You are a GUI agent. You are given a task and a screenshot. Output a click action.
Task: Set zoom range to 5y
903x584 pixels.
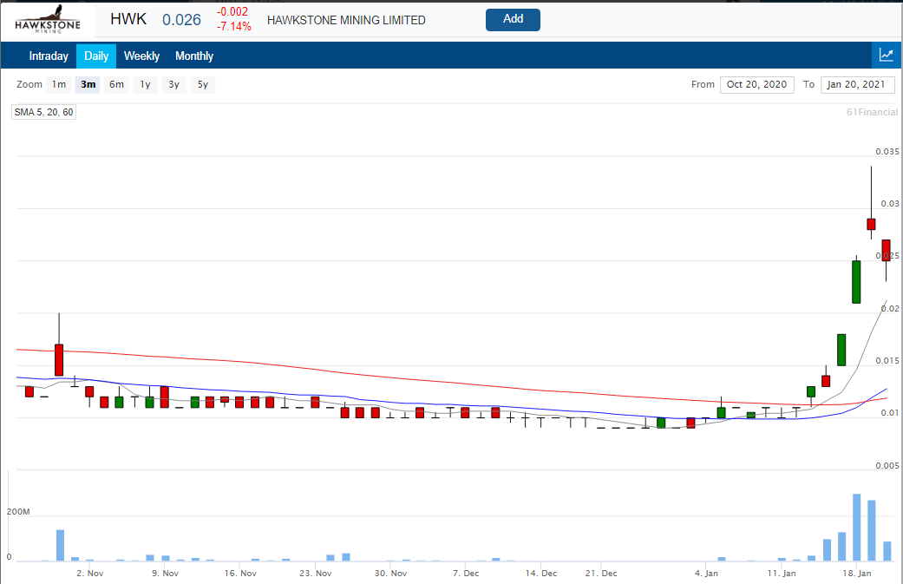203,85
